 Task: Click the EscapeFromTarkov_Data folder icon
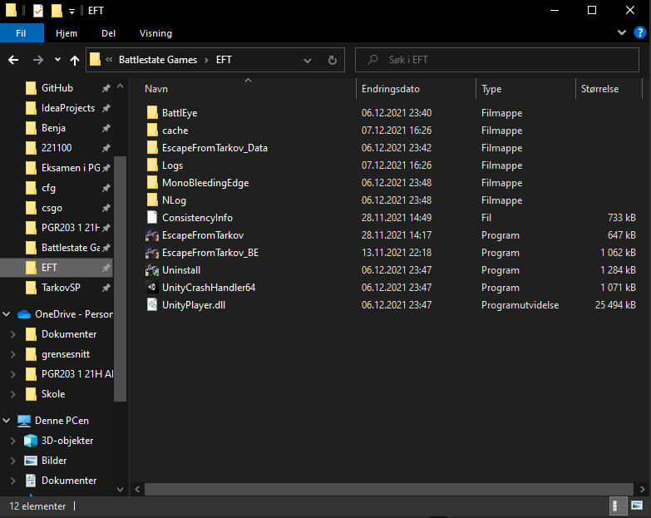click(x=152, y=147)
